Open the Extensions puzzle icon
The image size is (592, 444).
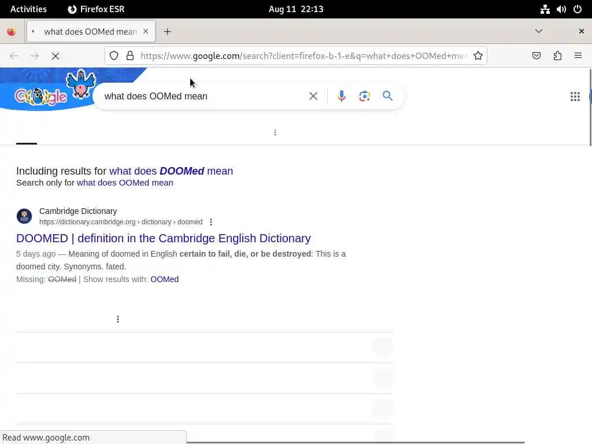pyautogui.click(x=557, y=56)
